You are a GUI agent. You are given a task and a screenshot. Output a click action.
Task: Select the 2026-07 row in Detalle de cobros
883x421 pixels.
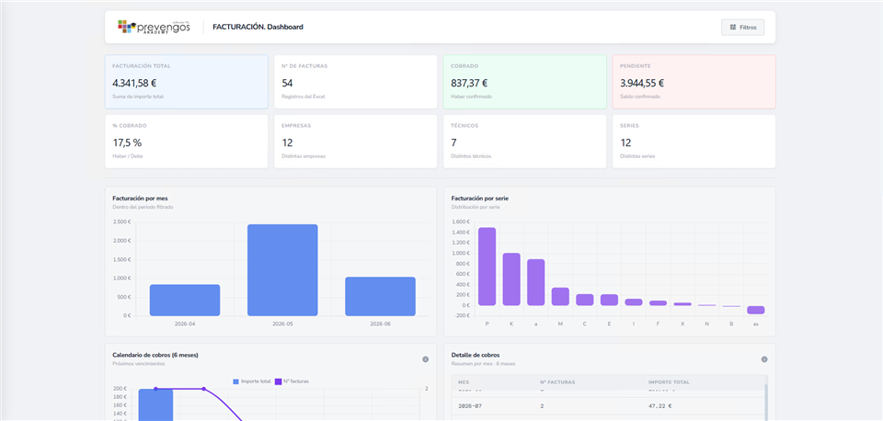(x=608, y=405)
